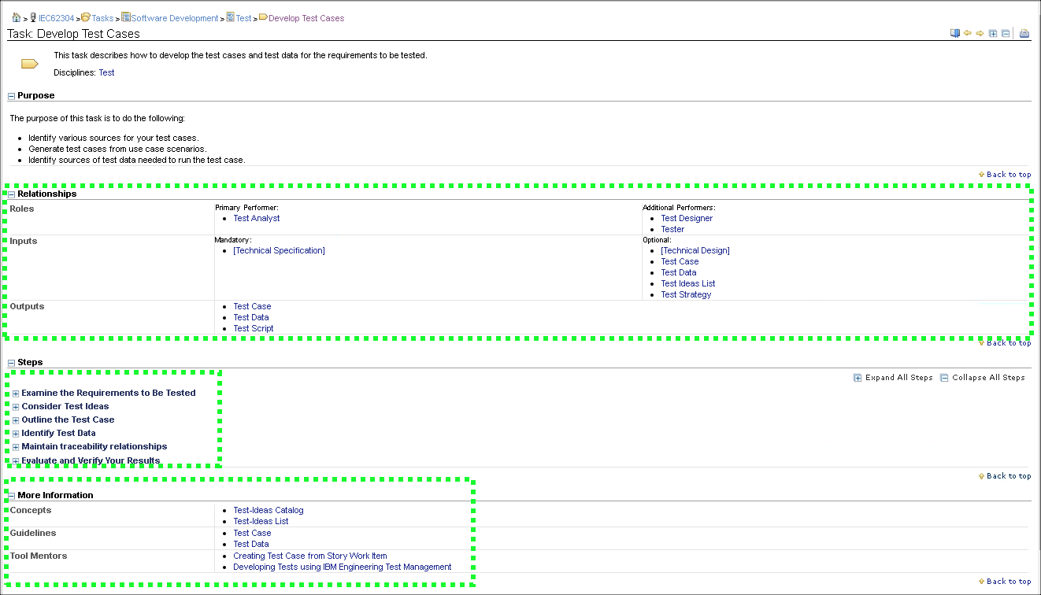The image size is (1041, 595).
Task: Expand Examine the Requirements to Be Tested
Action: (16, 394)
